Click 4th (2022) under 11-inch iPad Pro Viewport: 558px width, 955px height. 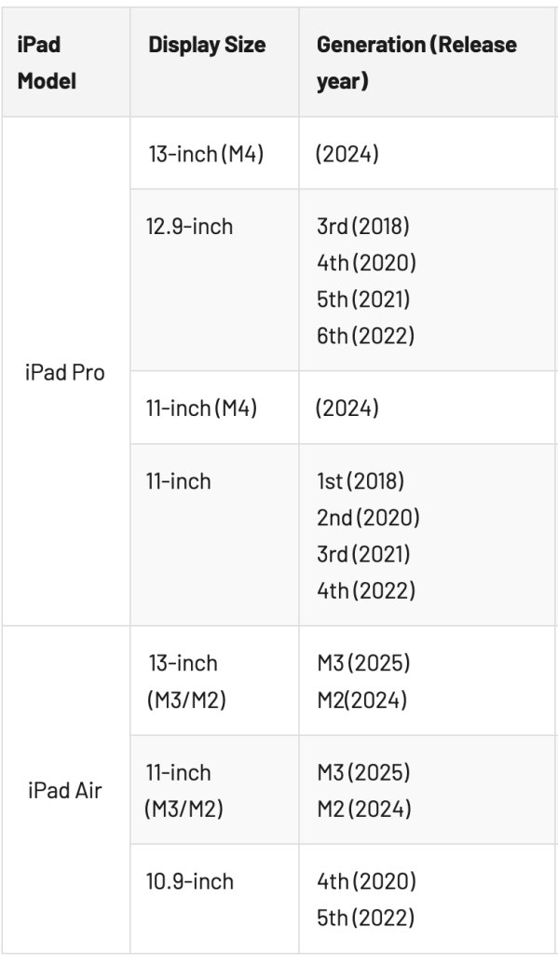pos(366,590)
